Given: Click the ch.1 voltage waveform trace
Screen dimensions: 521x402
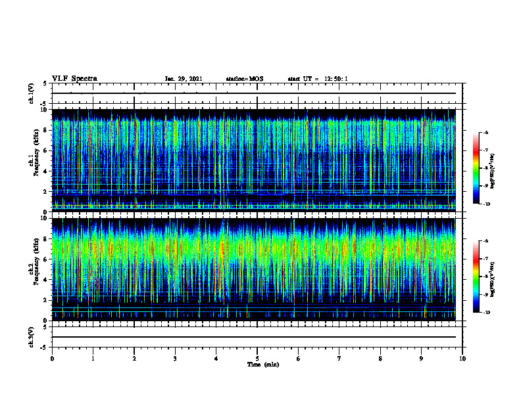Looking at the screenshot, I should point(254,93).
